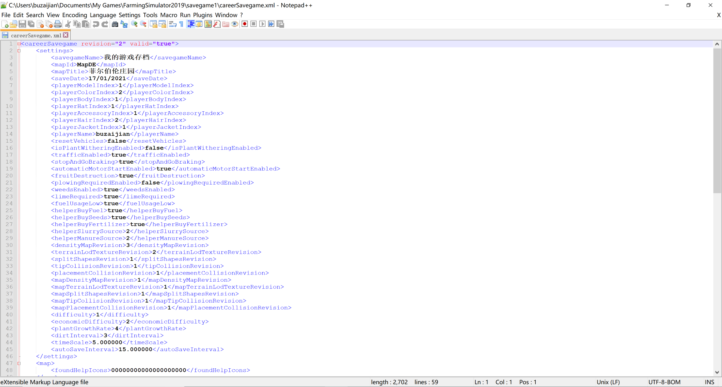Viewport: 722px width, 387px height.
Task: Collapse the careerSavegame fold on line 1
Action: tap(19, 44)
